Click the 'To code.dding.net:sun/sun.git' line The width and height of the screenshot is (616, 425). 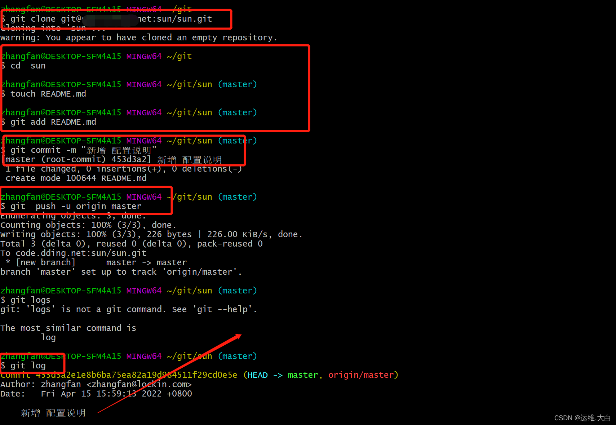[74, 253]
